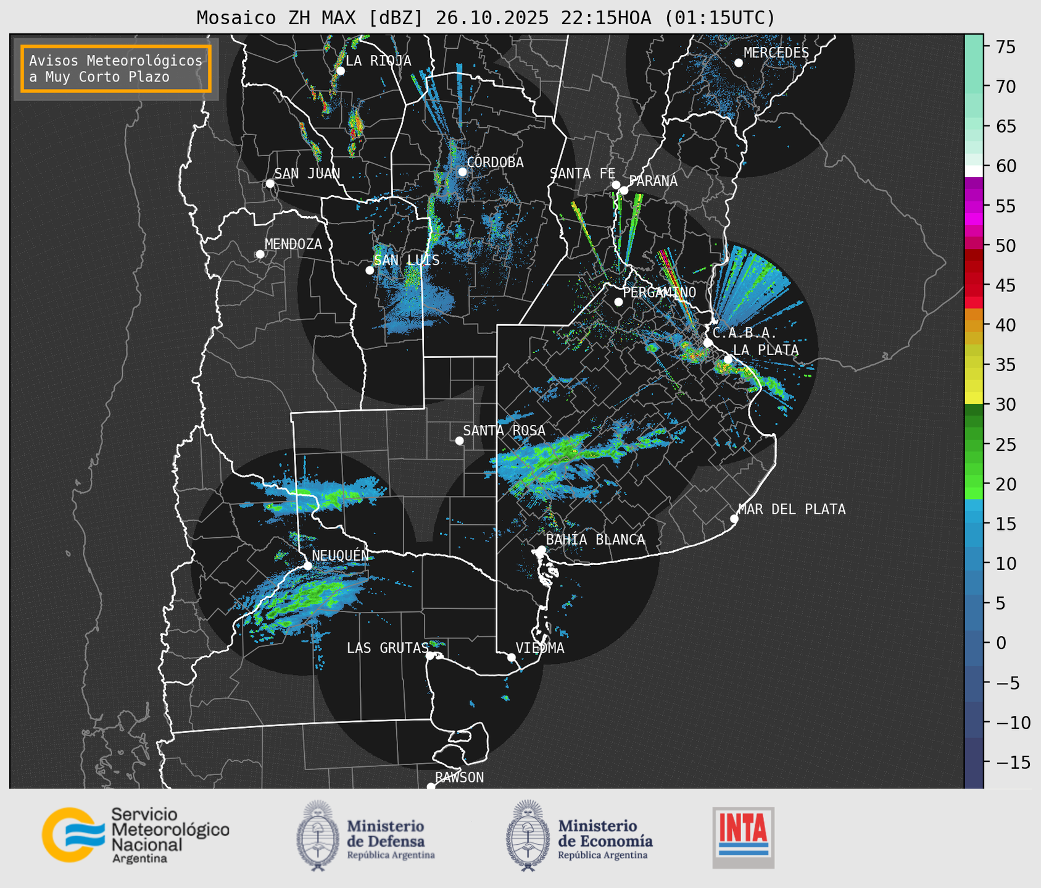Click the Ministerio de Economía name text
This screenshot has height=888, width=1041.
click(605, 833)
